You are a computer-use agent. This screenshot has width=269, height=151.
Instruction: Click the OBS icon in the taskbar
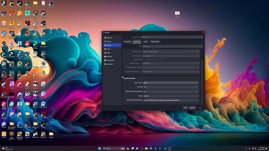[x=170, y=148]
